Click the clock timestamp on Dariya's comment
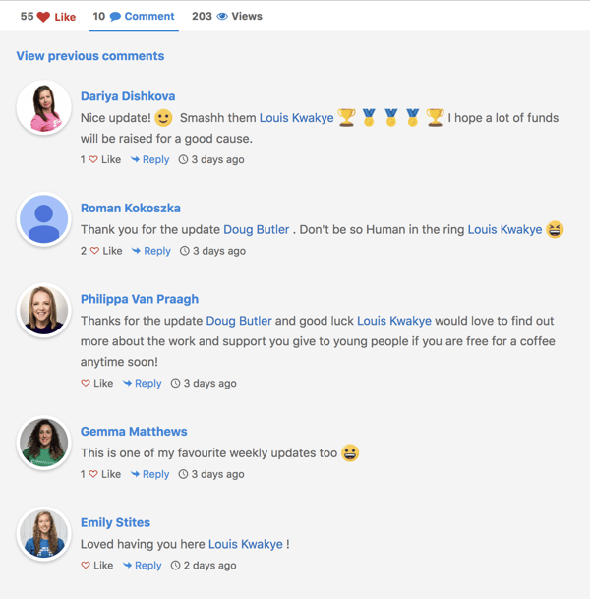This screenshot has height=599, width=590. pos(211,159)
